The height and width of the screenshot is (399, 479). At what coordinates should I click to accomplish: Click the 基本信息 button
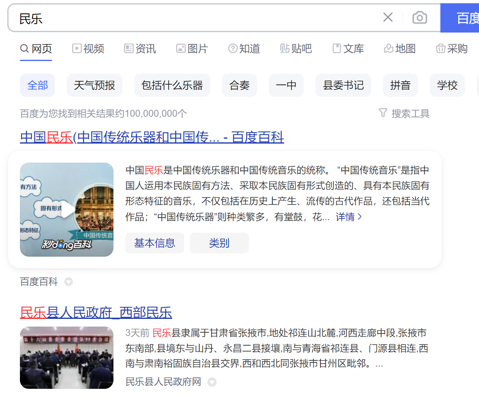coord(155,243)
